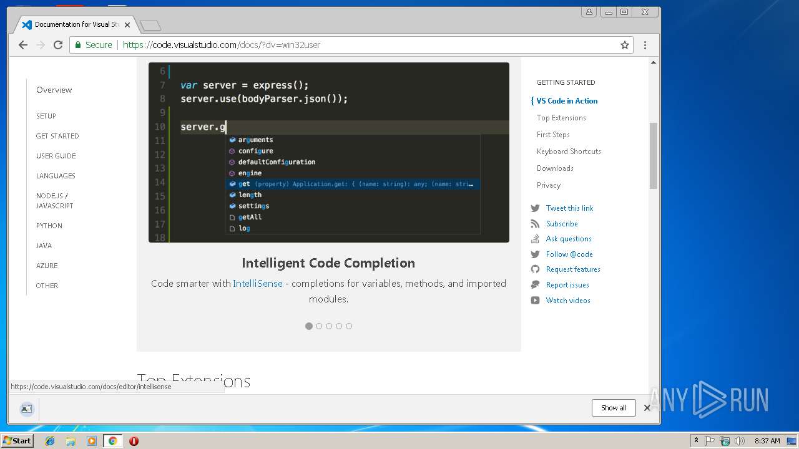
Task: Expand LANGUAGES section in sidebar
Action: click(x=56, y=176)
